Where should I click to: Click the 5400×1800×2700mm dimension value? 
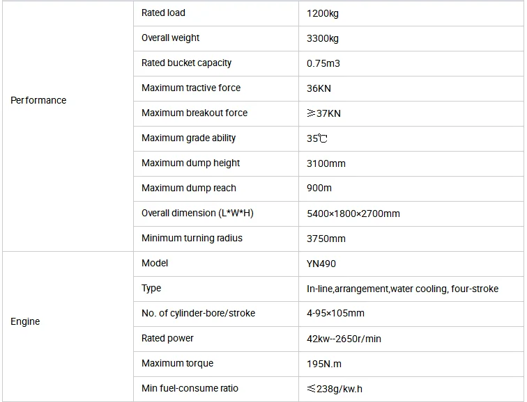click(x=353, y=214)
